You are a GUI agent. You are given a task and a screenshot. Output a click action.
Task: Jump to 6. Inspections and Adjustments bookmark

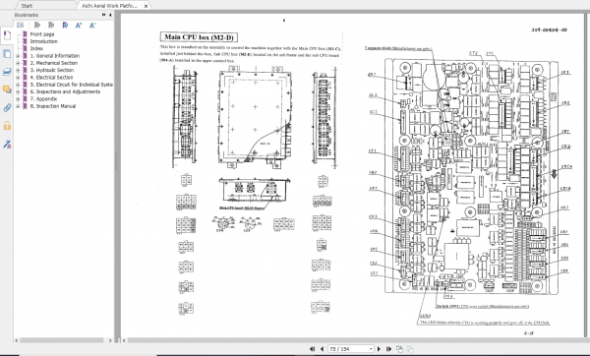coord(65,91)
